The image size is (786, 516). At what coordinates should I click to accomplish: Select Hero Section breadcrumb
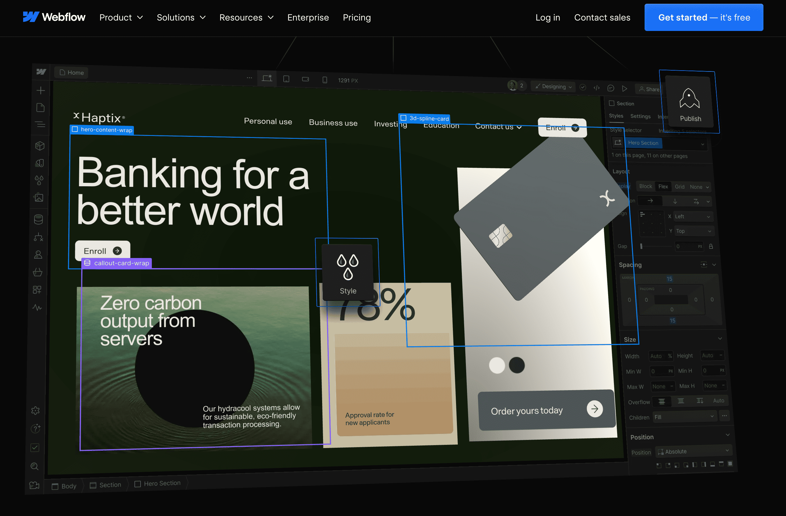coord(158,483)
